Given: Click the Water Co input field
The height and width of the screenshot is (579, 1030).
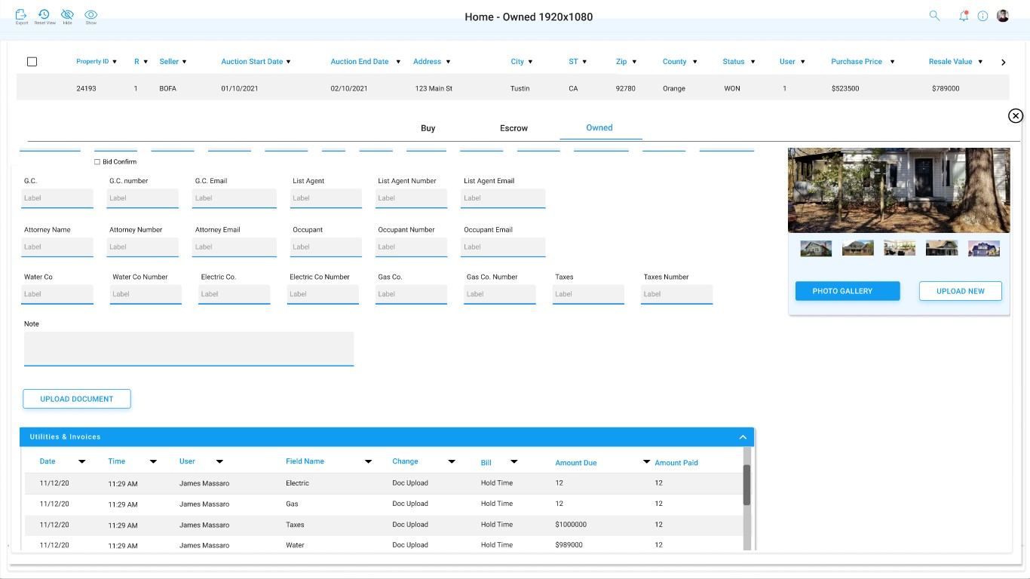Looking at the screenshot, I should (x=57, y=294).
